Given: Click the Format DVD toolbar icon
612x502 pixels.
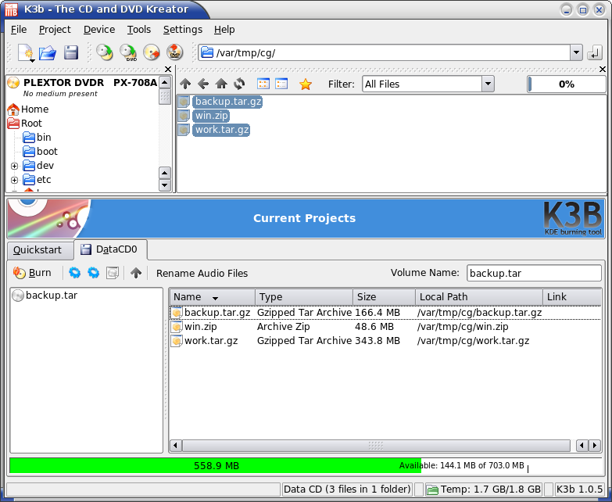Looking at the screenshot, I should [x=175, y=52].
